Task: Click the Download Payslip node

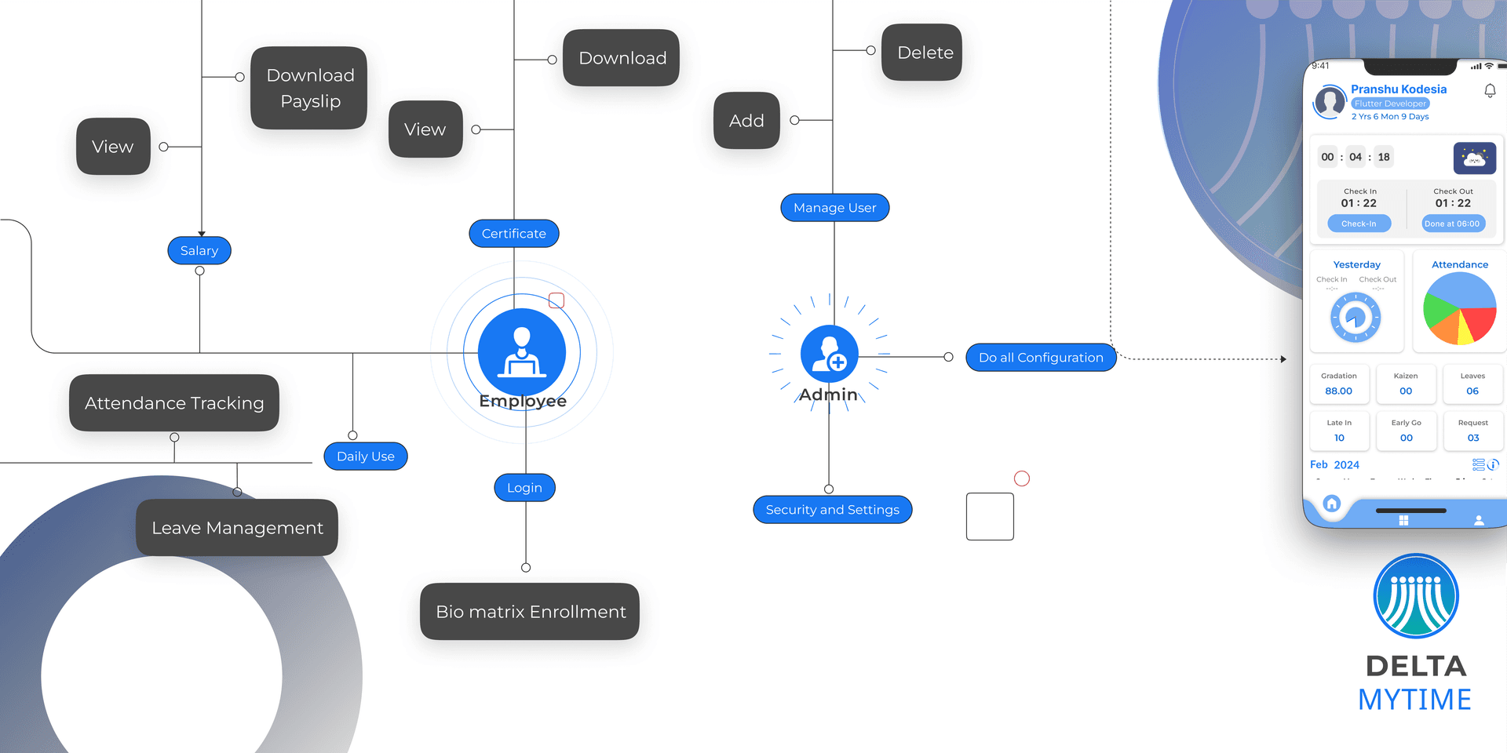Action: pos(308,87)
